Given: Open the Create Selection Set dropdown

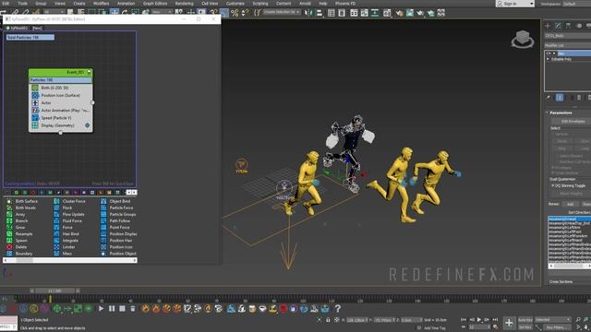Looking at the screenshot, I should point(281,12).
